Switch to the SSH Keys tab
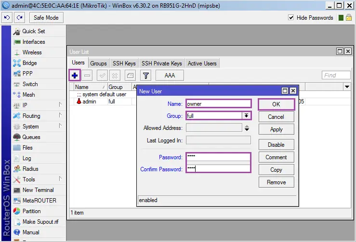The width and height of the screenshot is (356, 242). point(124,64)
